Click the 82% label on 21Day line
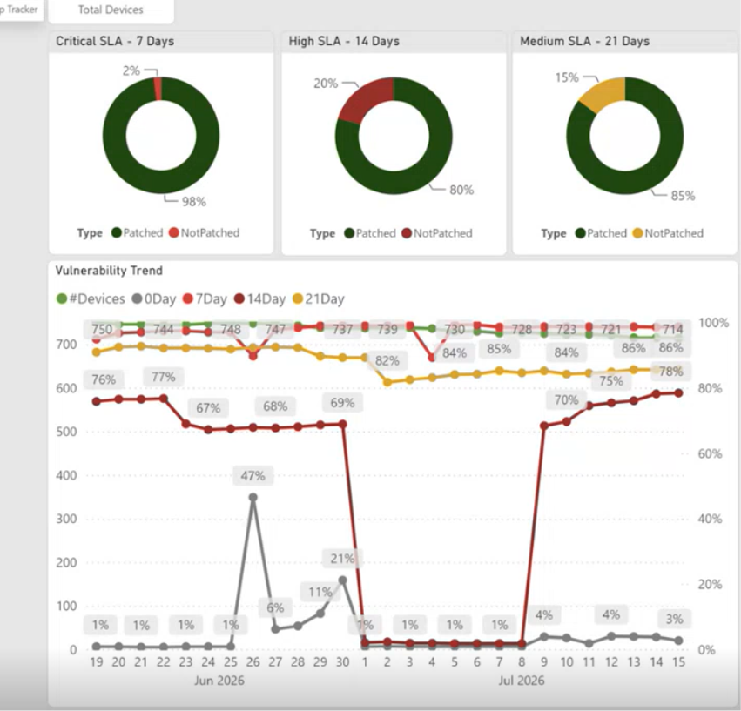Viewport: 741px width, 711px height. pyautogui.click(x=387, y=361)
